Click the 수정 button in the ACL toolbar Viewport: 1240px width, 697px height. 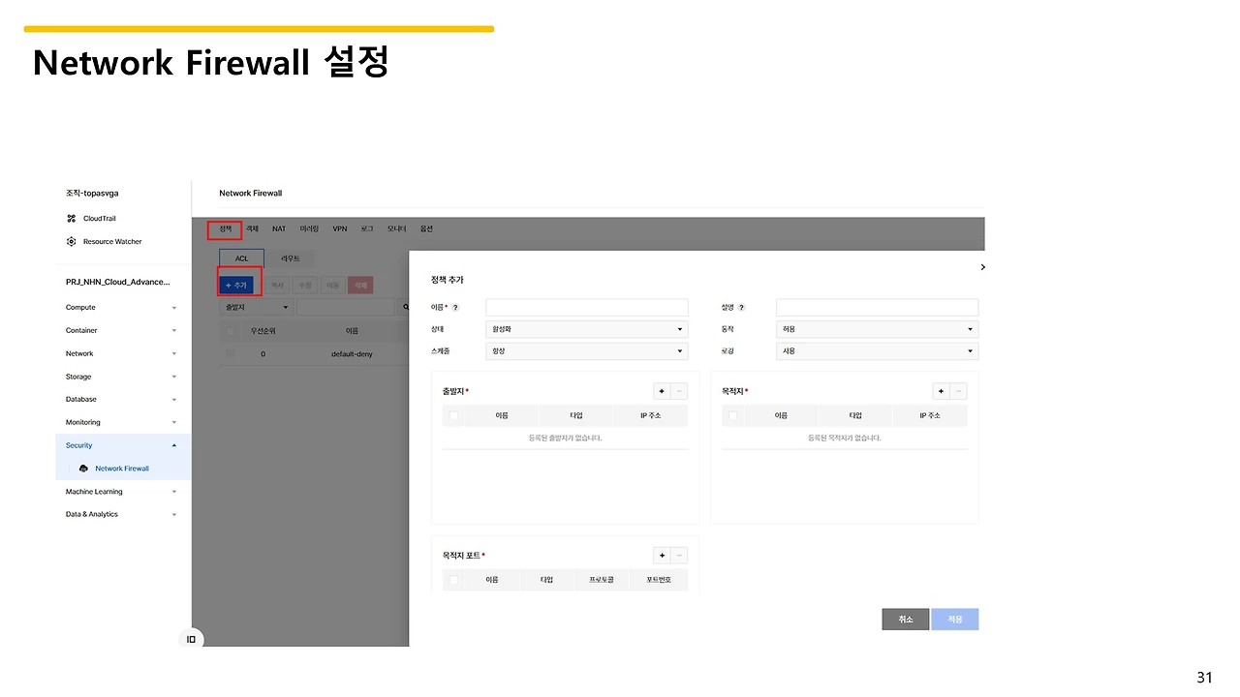click(x=304, y=286)
